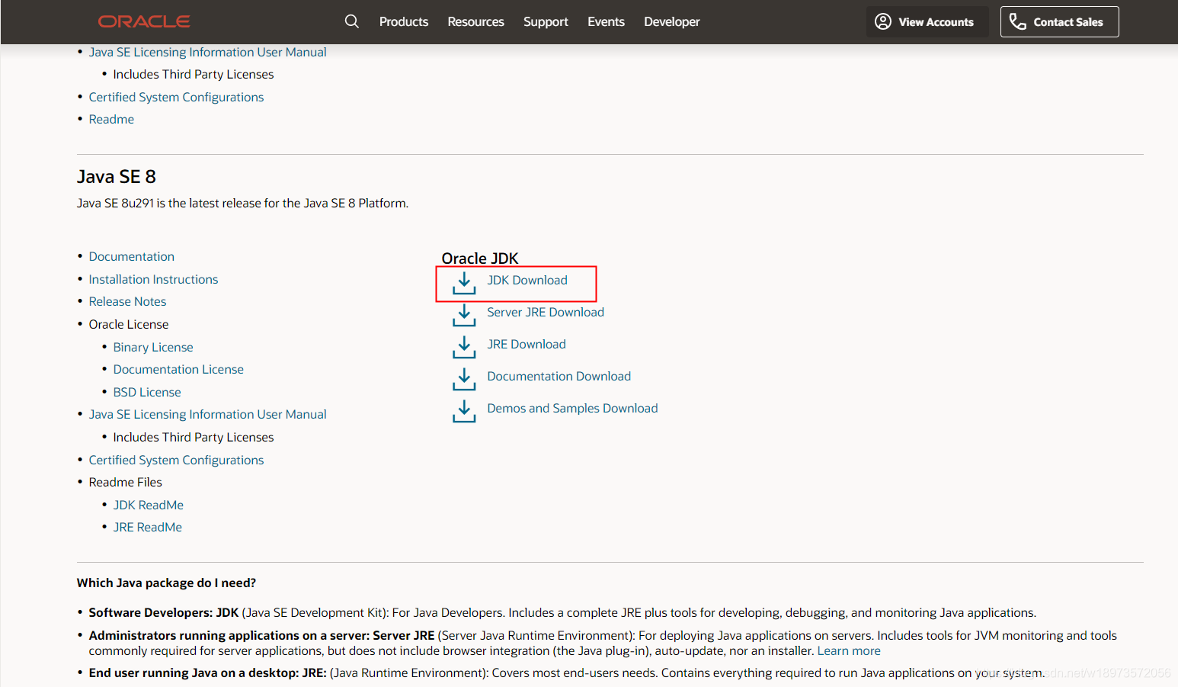This screenshot has height=687, width=1178.
Task: Click the Java SE 8 heading
Action: point(117,177)
